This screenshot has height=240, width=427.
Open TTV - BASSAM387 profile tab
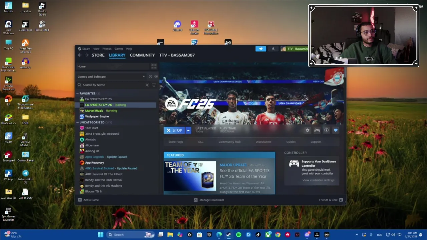[177, 55]
